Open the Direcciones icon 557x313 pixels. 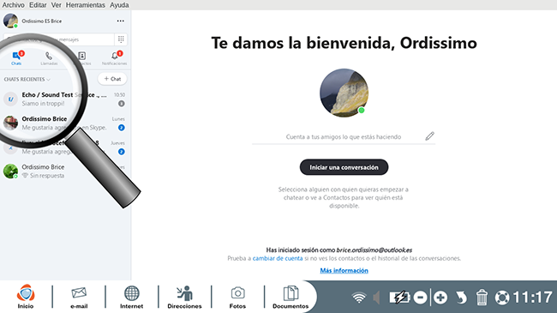click(x=184, y=297)
